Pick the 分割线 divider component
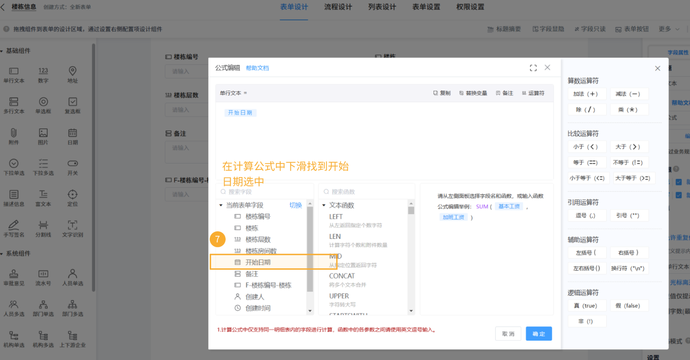 (43, 228)
